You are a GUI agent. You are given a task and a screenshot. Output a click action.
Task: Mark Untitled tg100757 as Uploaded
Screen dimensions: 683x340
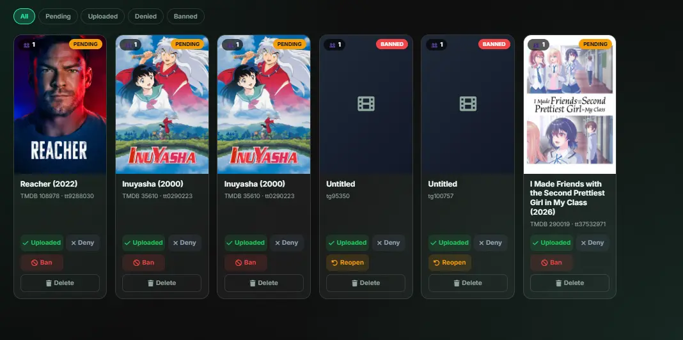point(450,243)
